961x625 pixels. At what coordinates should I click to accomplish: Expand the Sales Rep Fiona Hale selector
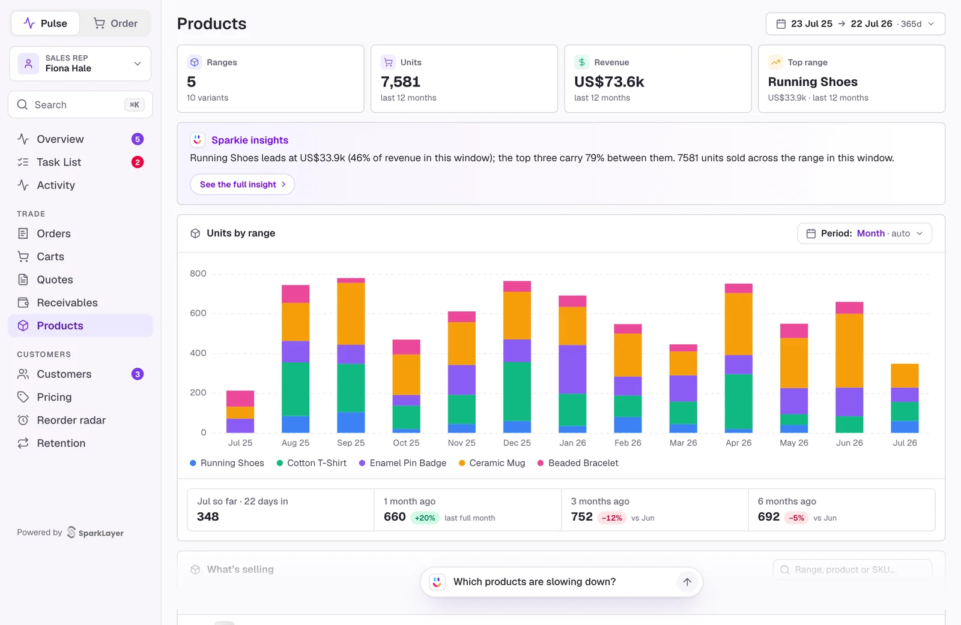[80, 64]
